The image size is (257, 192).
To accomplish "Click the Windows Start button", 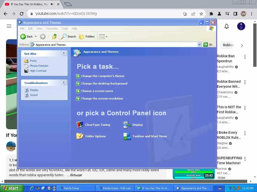I will click(12, 188).
